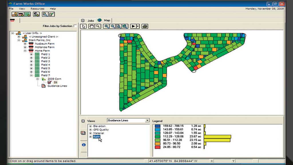Select Field 6 in the tree

pos(45,72)
